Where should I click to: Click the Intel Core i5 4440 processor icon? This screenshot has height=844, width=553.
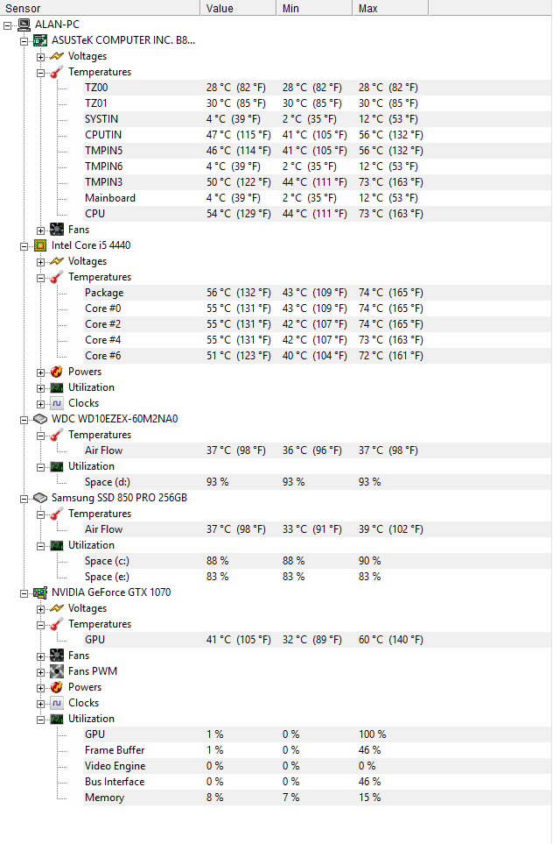[40, 245]
